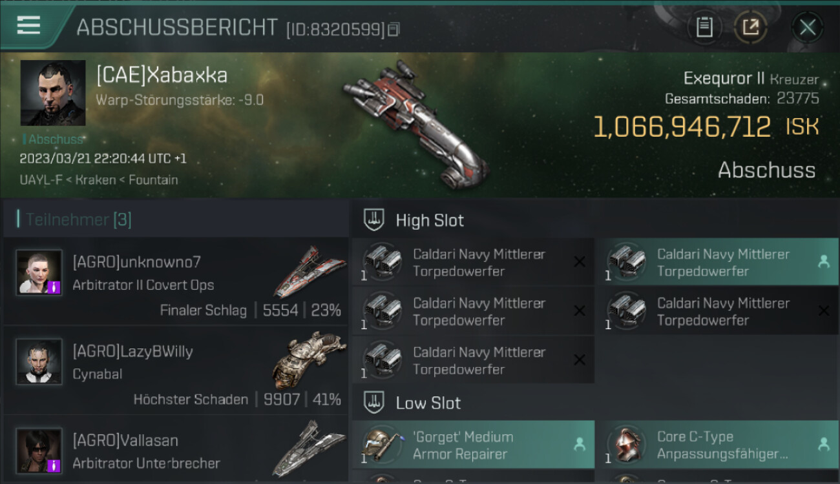Open the 'Gorget' Medium Armor Repairer
Viewport: 840px width, 484px height.
(474, 445)
